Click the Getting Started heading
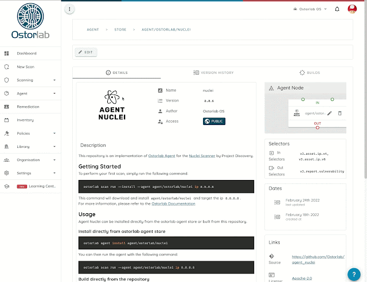 (99, 166)
